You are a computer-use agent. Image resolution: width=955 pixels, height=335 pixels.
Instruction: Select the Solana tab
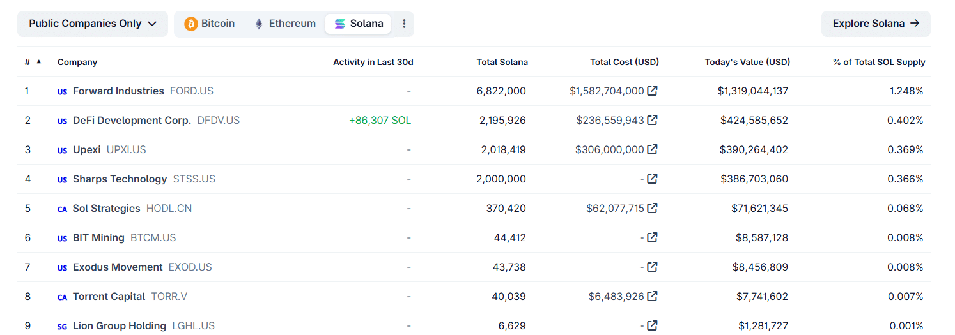pyautogui.click(x=359, y=24)
